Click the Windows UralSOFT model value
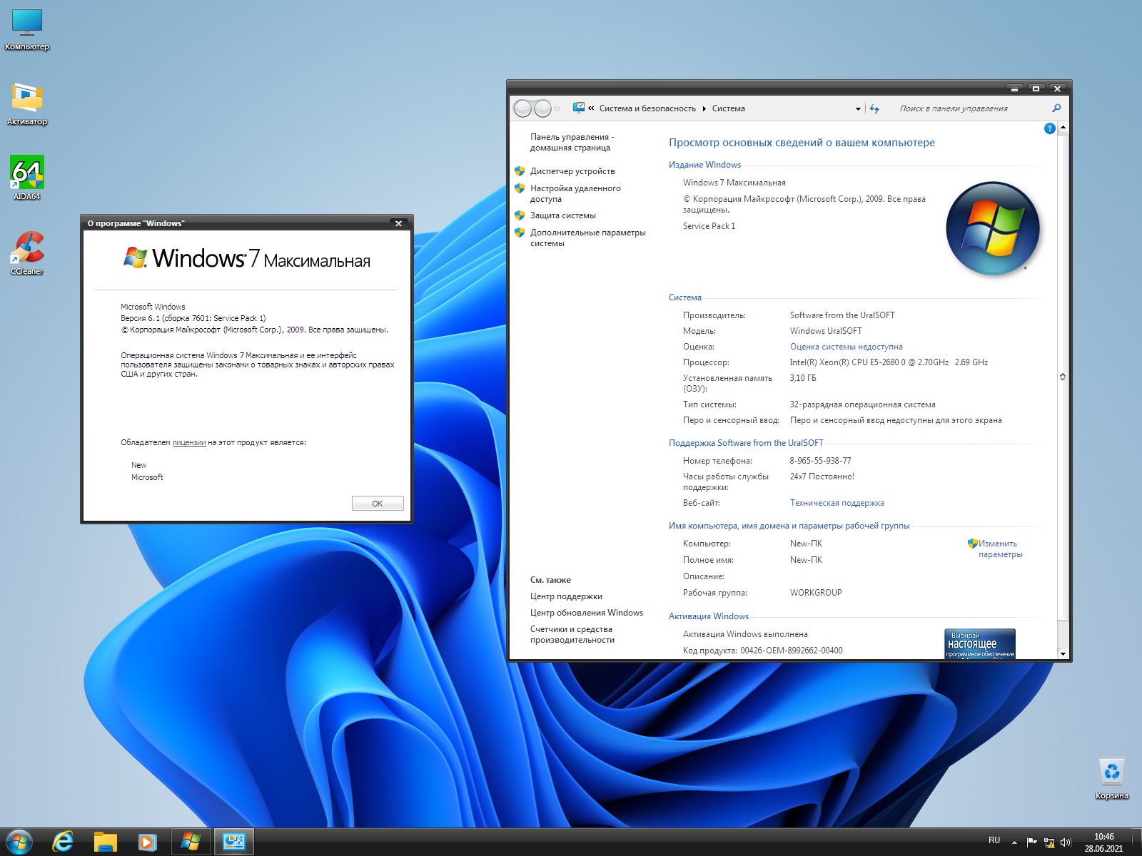Viewport: 1142px width, 856px height. [826, 331]
